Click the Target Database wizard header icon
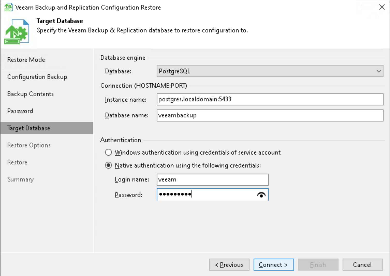This screenshot has width=390, height=276. (x=17, y=32)
